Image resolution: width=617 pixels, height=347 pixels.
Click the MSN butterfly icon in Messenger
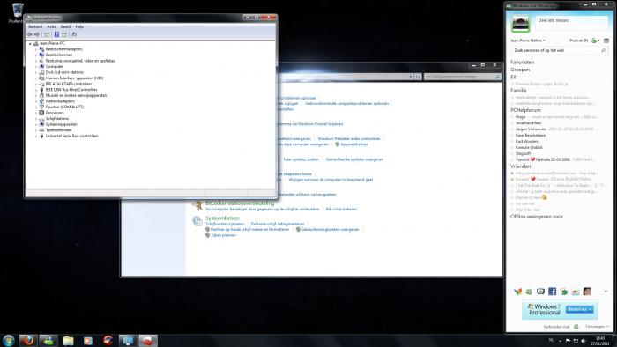coord(517,292)
